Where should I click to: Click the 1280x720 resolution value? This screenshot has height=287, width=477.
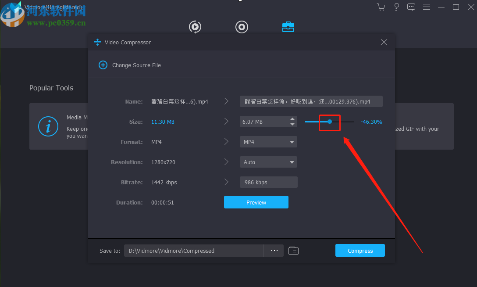tap(163, 162)
